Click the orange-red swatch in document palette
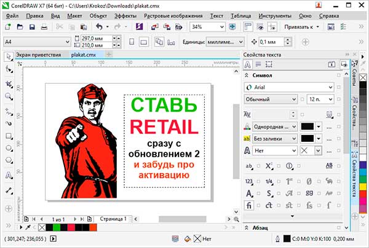Image resolution: width=369 pixels, height=248 pixels. pyautogui.click(x=93, y=227)
